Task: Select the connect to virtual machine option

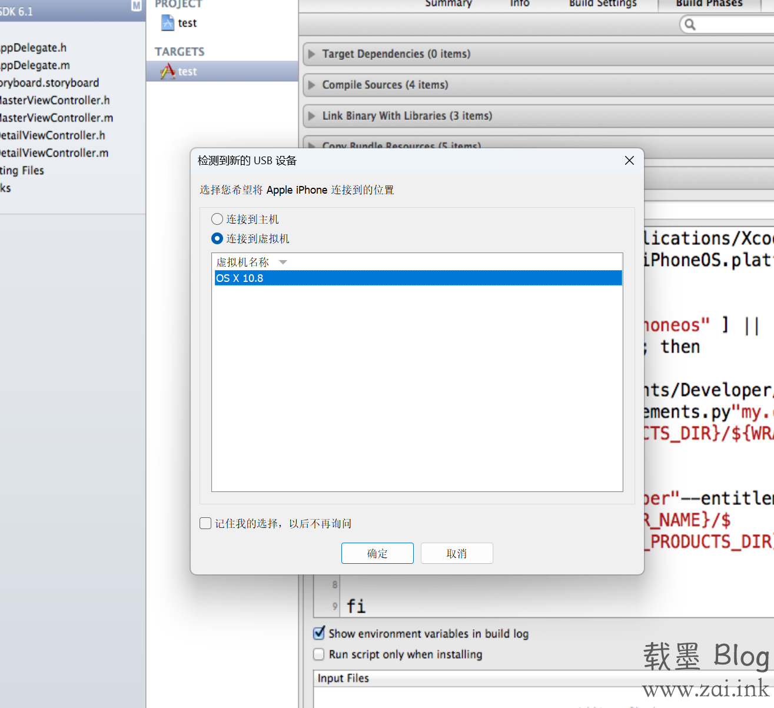Action: 217,238
